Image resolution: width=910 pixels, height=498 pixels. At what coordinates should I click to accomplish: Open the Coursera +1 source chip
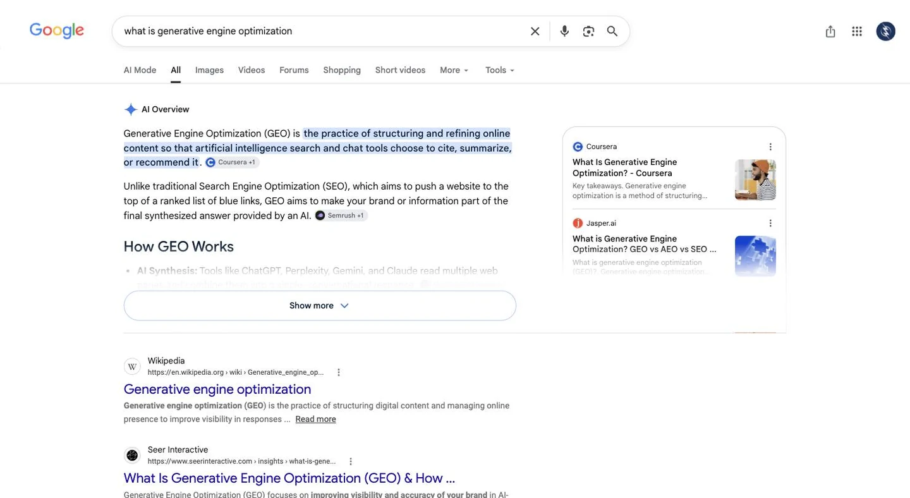click(x=232, y=162)
